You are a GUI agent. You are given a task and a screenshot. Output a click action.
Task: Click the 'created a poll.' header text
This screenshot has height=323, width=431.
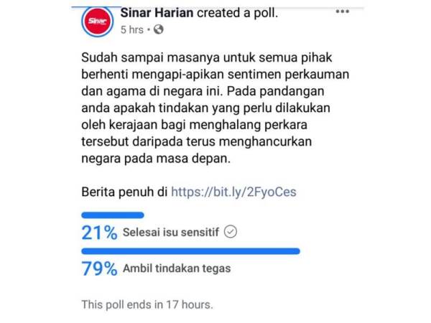[x=238, y=14]
